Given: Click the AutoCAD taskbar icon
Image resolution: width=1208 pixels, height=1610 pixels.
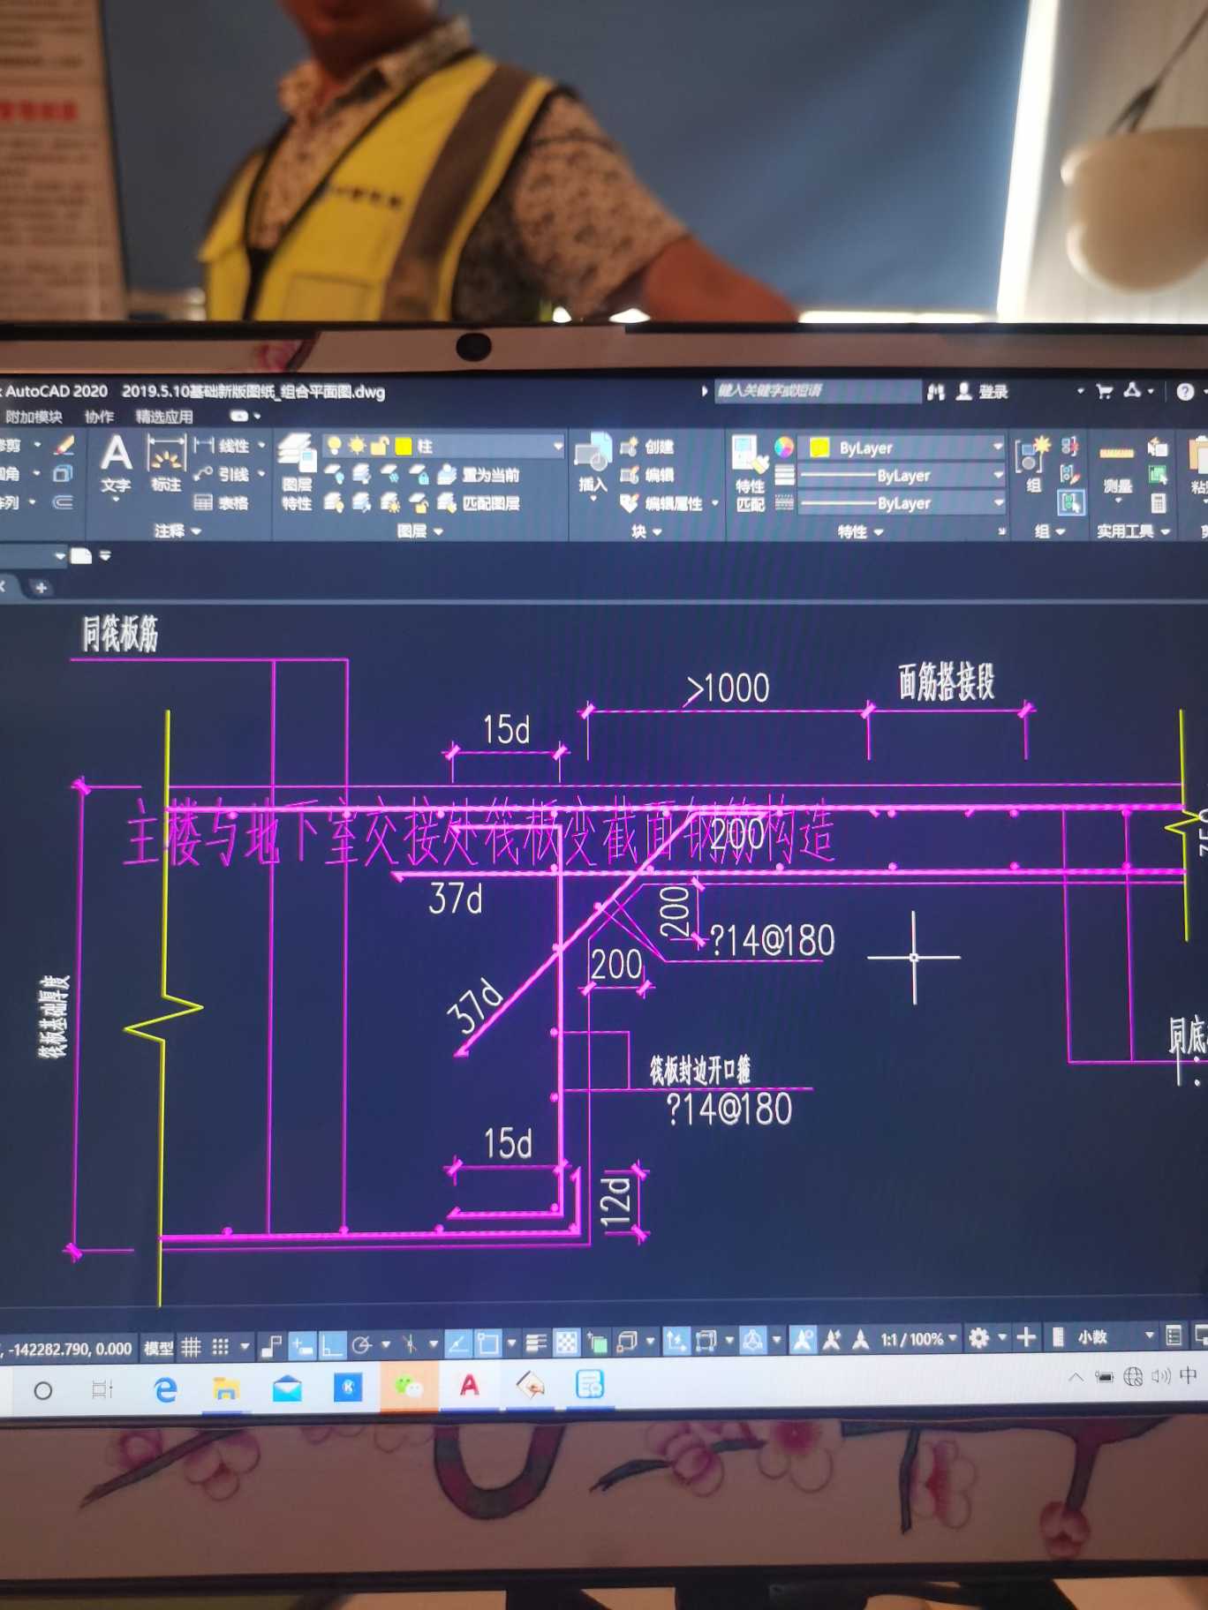Looking at the screenshot, I should 470,1386.
